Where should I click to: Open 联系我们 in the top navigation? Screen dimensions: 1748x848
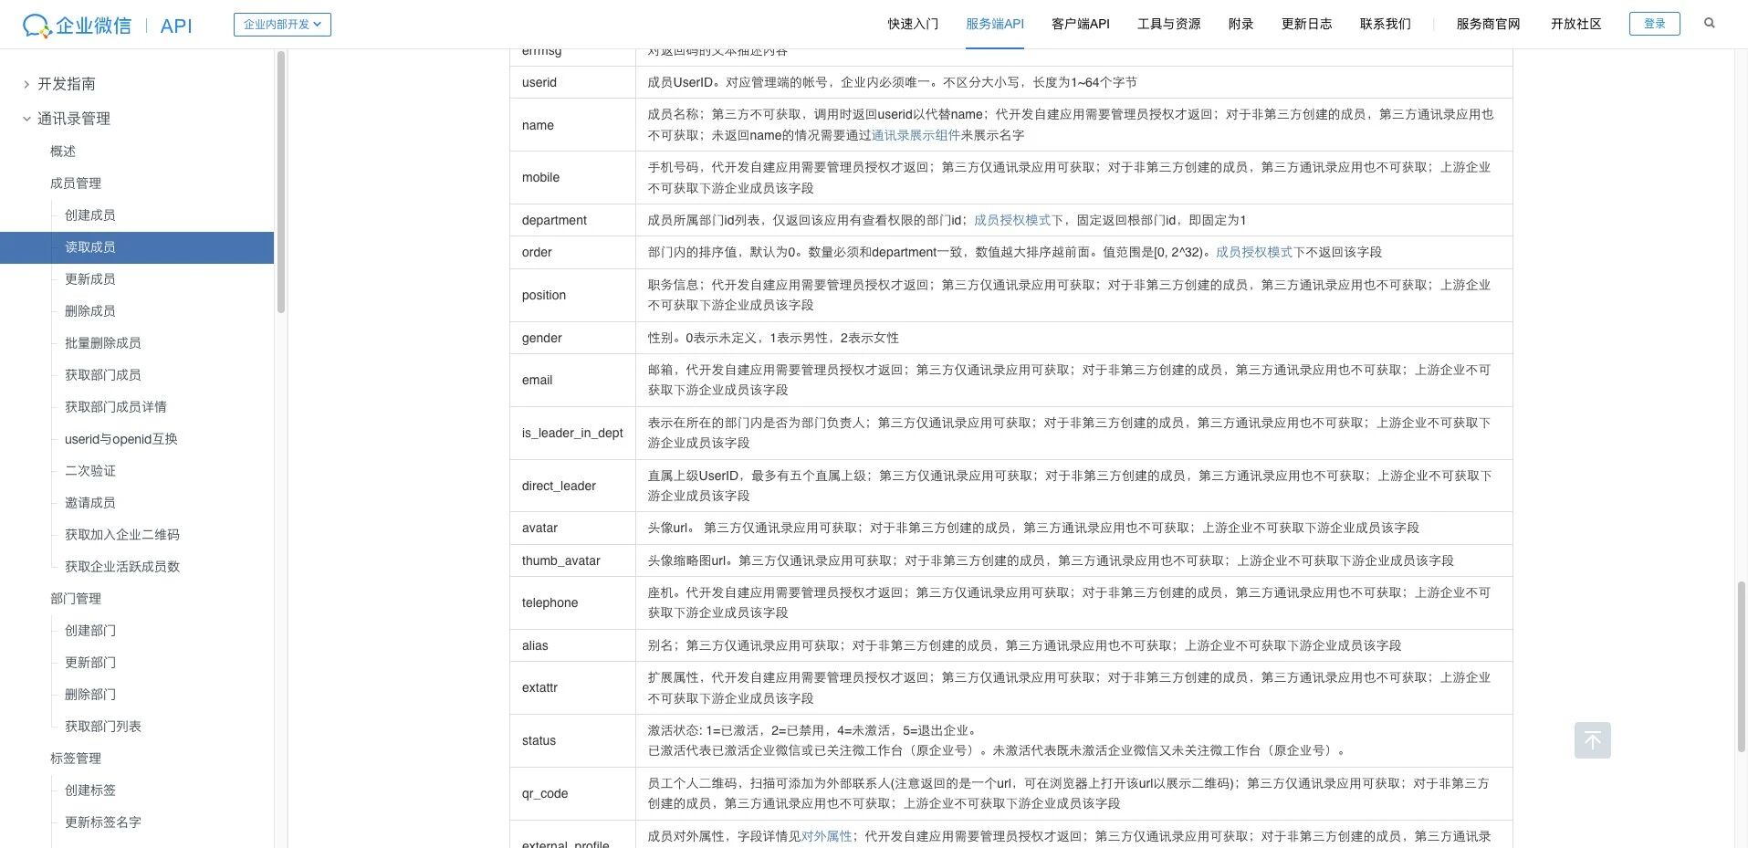(x=1385, y=24)
